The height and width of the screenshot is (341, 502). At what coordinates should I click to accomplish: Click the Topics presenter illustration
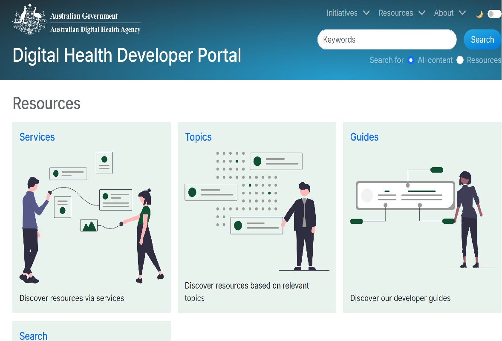pos(257,211)
